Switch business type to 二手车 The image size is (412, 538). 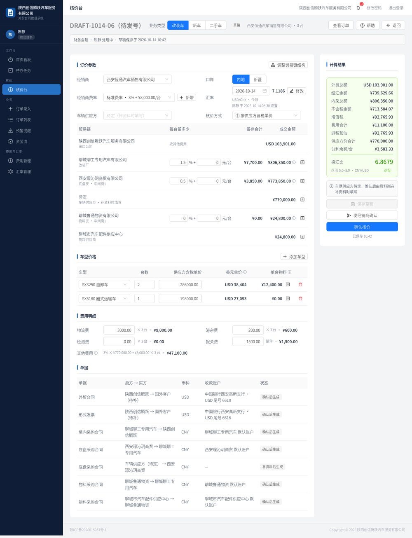pyautogui.click(x=216, y=26)
